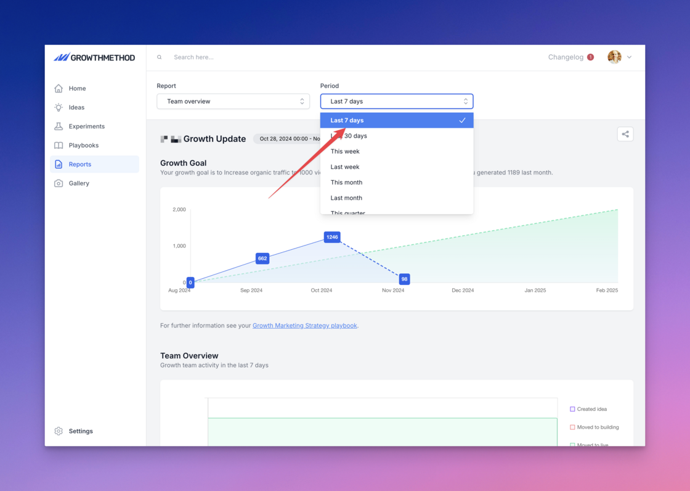Screen dimensions: 690x491
Task: Click the red Changelog notification badge
Action: pos(590,57)
